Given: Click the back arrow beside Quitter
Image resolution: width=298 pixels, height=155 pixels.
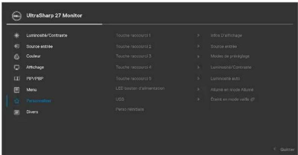Looking at the screenshot, I should tap(275, 149).
